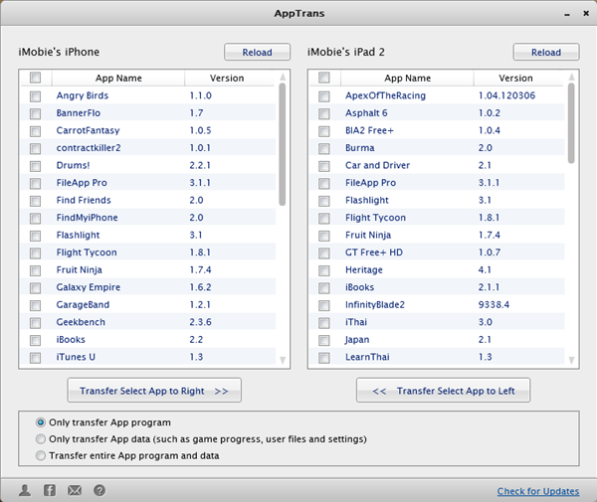The width and height of the screenshot is (597, 502).
Task: Sort iPad 2 list by App Name header
Action: (407, 78)
